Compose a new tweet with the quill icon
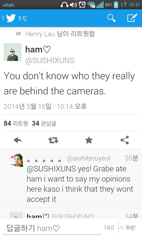The height and width of the screenshot is (236, 142). coord(132,18)
